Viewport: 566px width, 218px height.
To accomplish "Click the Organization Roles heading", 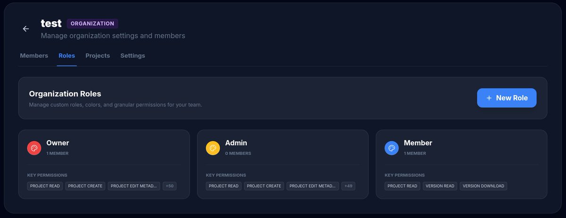I will 65,94.
